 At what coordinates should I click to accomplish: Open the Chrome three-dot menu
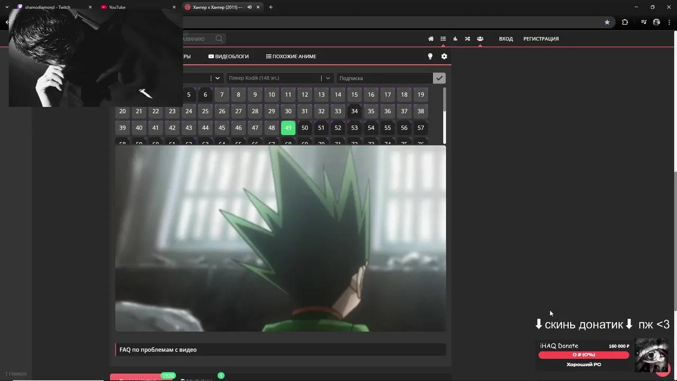[x=670, y=22]
